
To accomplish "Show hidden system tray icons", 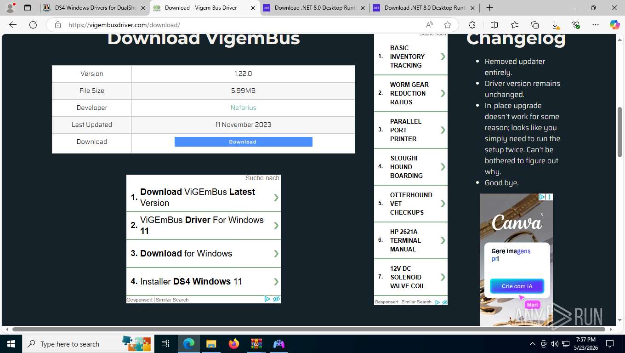I will (x=533, y=344).
